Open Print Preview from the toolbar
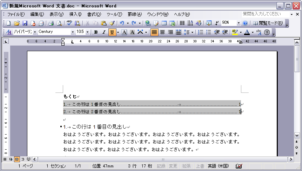 (x=59, y=23)
